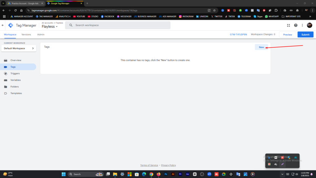
Task: Click the Preview button
Action: [287, 35]
